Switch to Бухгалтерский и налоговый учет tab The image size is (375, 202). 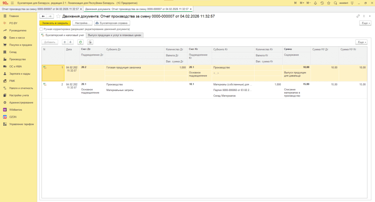63,35
